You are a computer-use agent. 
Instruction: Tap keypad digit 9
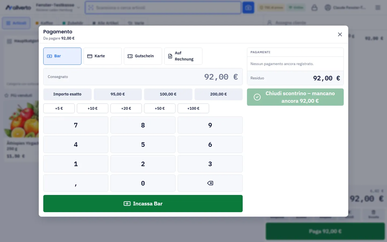210,125
